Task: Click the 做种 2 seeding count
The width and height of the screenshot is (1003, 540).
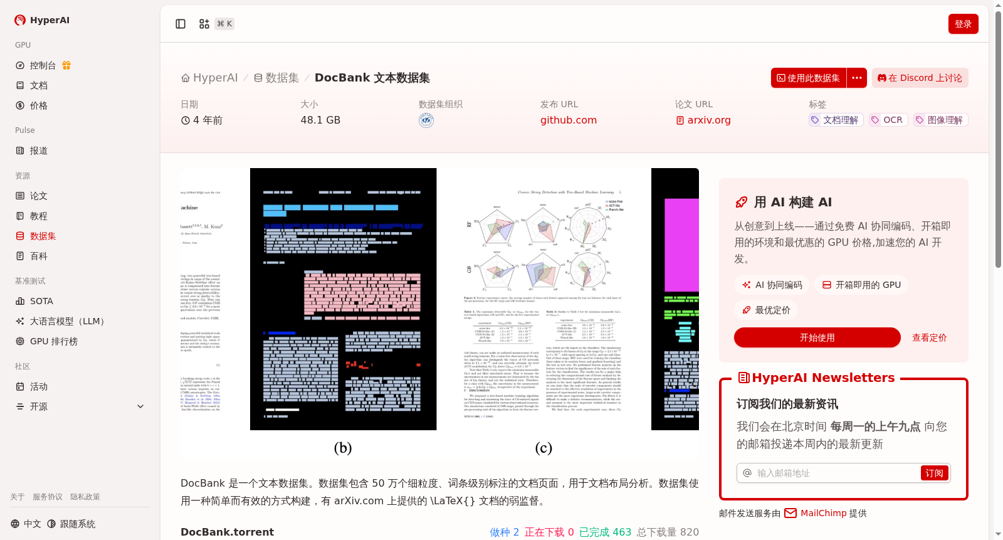Action: 505,532
